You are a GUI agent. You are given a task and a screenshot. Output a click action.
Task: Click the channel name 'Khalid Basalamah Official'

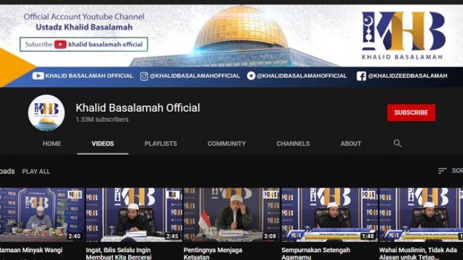(138, 108)
